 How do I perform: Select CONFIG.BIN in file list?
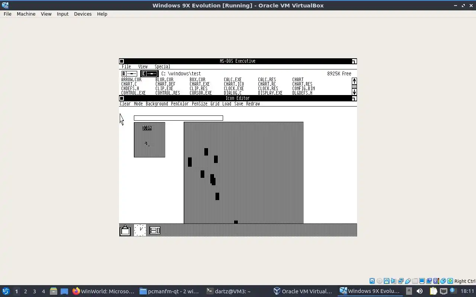(x=303, y=88)
